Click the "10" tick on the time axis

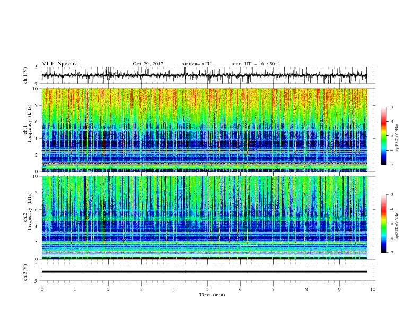373,289
